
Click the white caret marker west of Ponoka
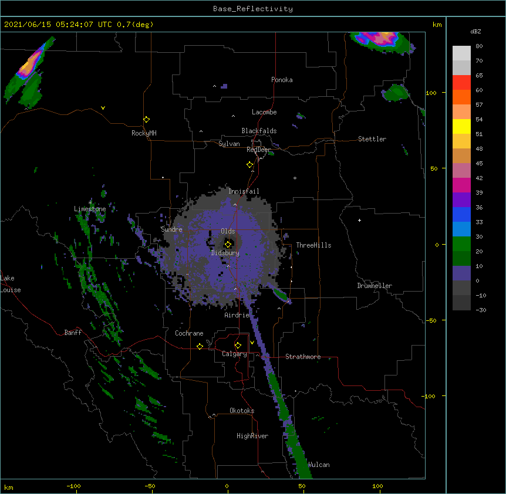click(x=214, y=86)
